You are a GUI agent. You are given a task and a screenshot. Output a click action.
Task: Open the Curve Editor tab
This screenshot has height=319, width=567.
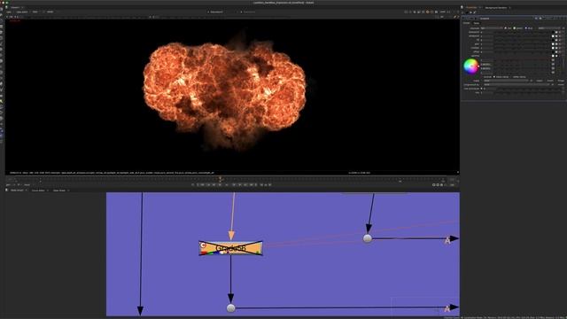click(x=38, y=191)
